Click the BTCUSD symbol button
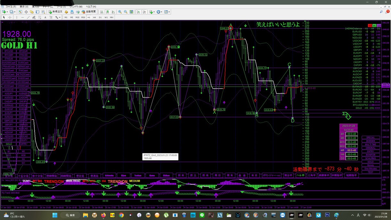This screenshot has width=391, height=220. pos(9,51)
